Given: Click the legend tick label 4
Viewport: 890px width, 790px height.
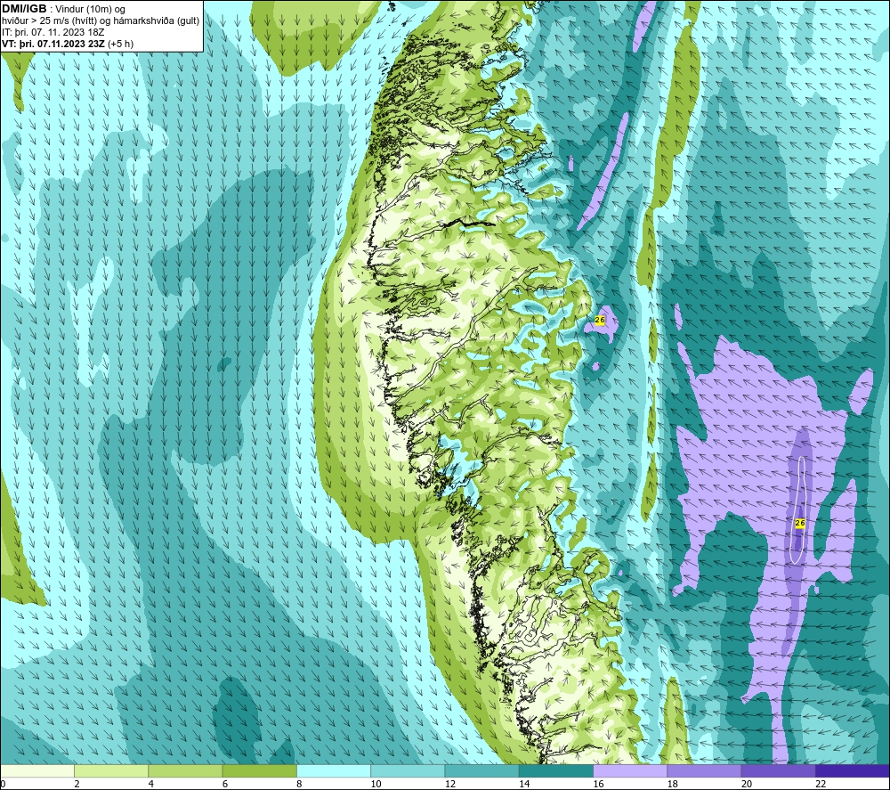Looking at the screenshot, I should point(151,784).
